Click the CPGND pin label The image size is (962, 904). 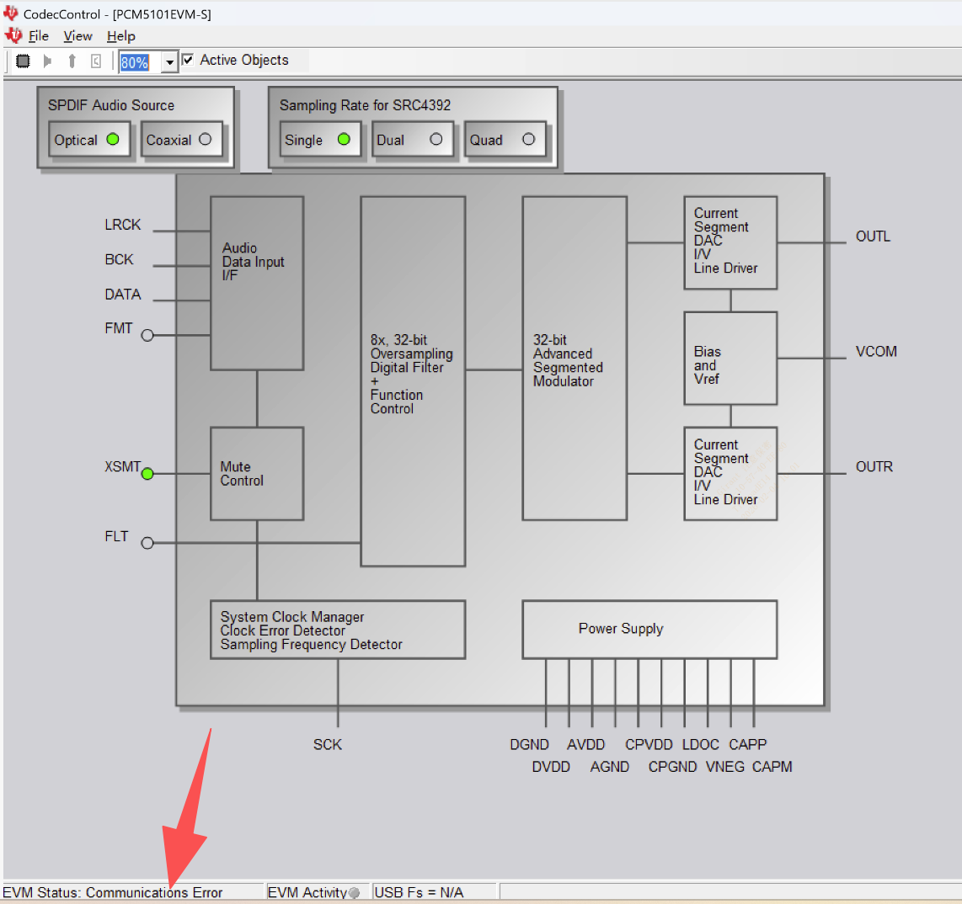[672, 768]
